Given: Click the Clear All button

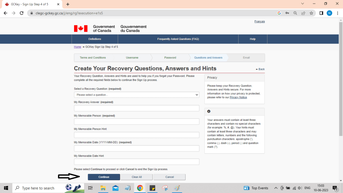Looking at the screenshot, I should tap(137, 177).
